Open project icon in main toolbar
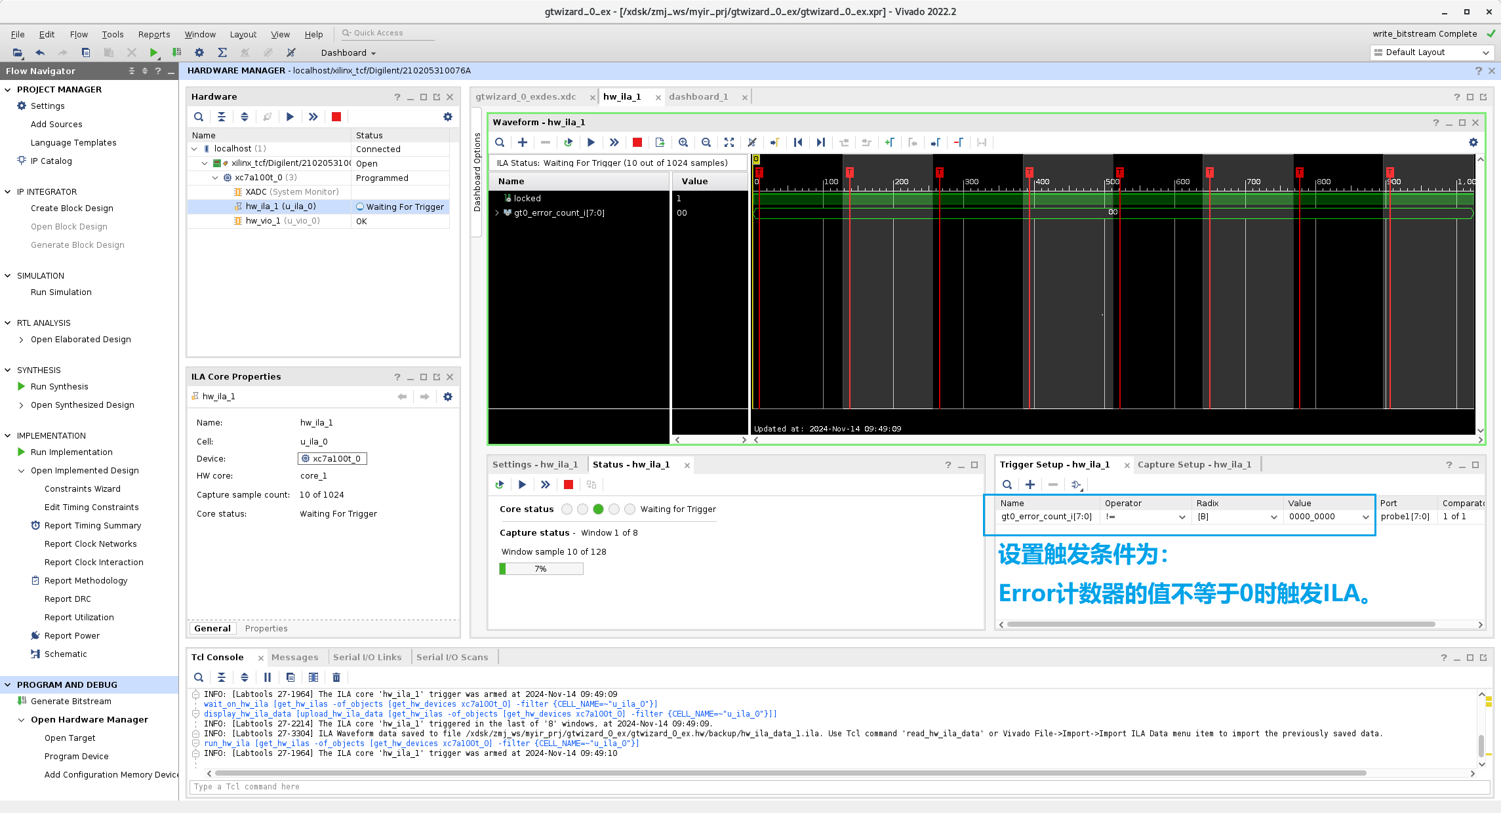Viewport: 1501px width, 813px height. [x=18, y=52]
